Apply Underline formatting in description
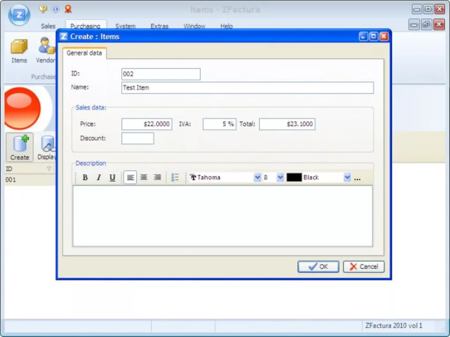 (x=112, y=177)
